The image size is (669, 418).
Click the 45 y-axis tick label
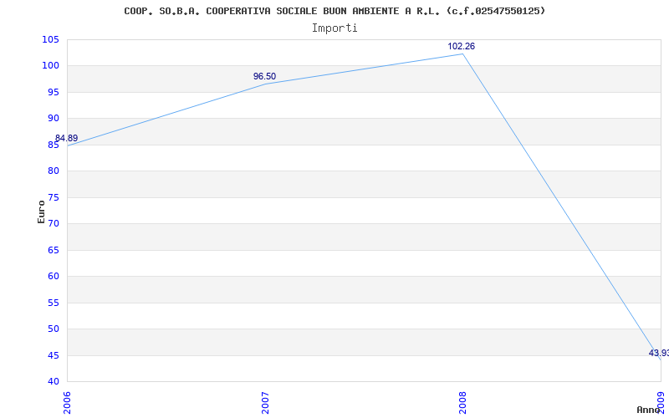click(53, 355)
